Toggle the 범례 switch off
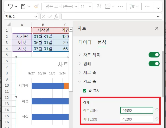The width and height of the screenshot is (166, 128). [154, 64]
